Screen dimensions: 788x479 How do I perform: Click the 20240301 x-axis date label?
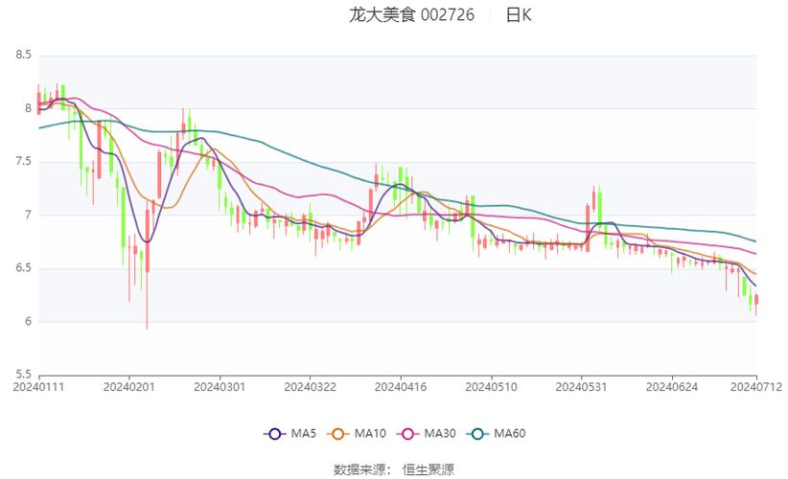click(x=220, y=387)
